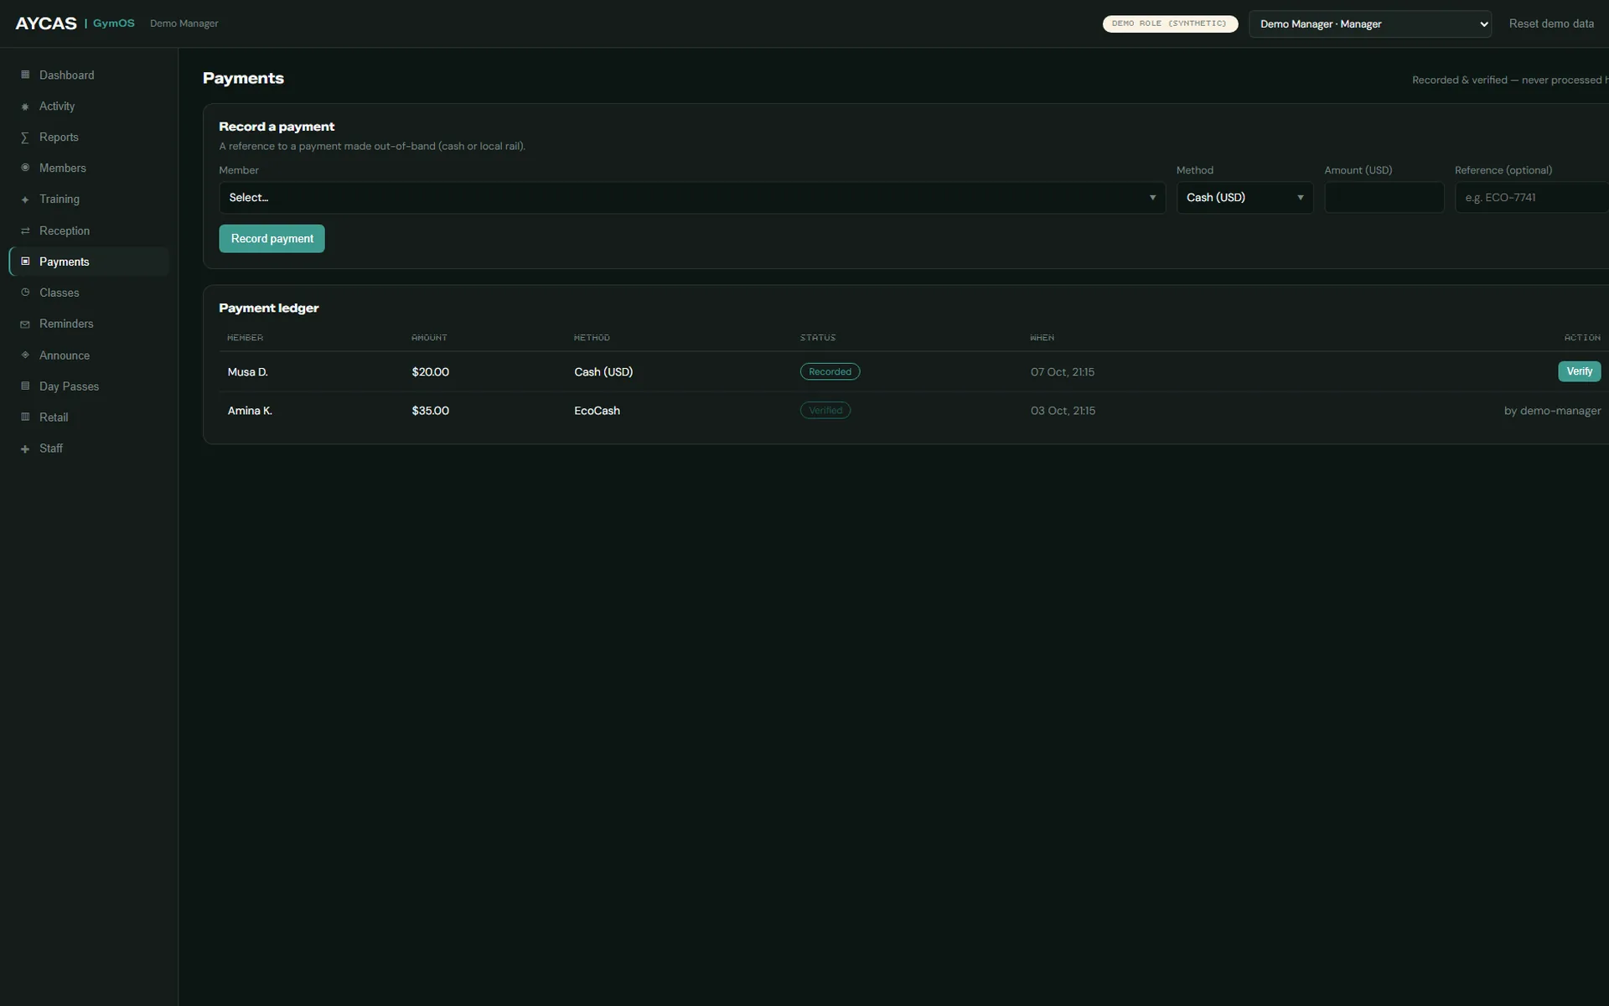The width and height of the screenshot is (1609, 1006).
Task: Click the $35.00 amount cell
Action: click(x=430, y=411)
